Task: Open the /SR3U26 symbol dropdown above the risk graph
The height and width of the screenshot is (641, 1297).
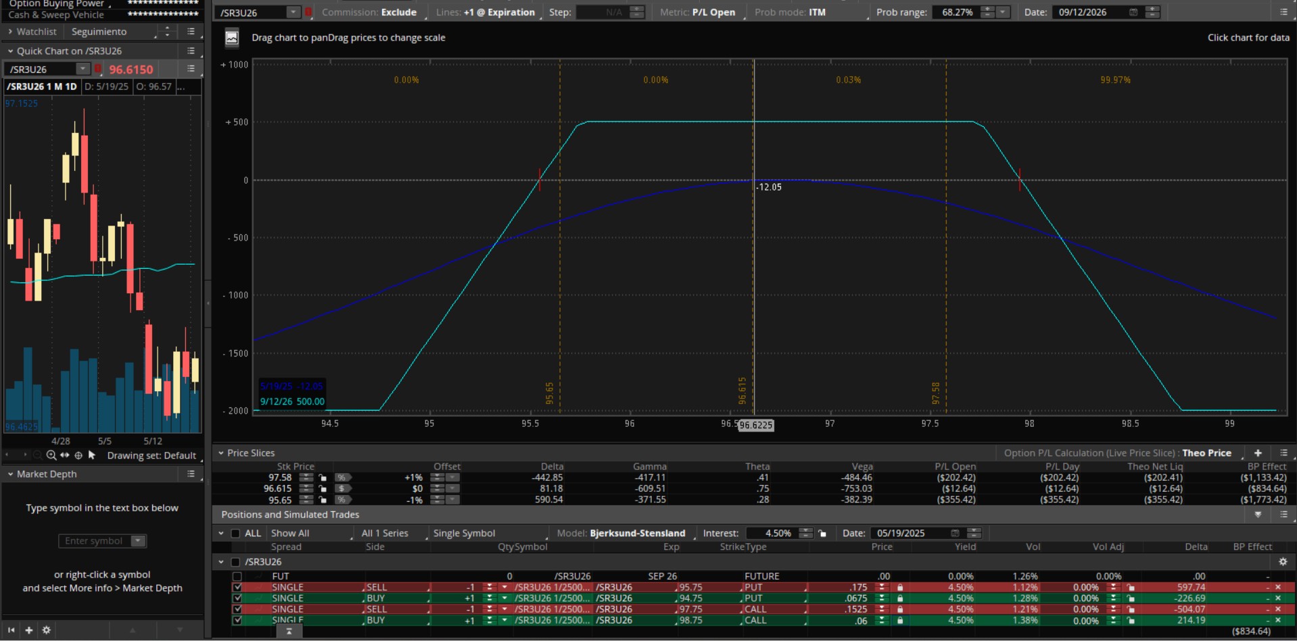Action: click(293, 12)
